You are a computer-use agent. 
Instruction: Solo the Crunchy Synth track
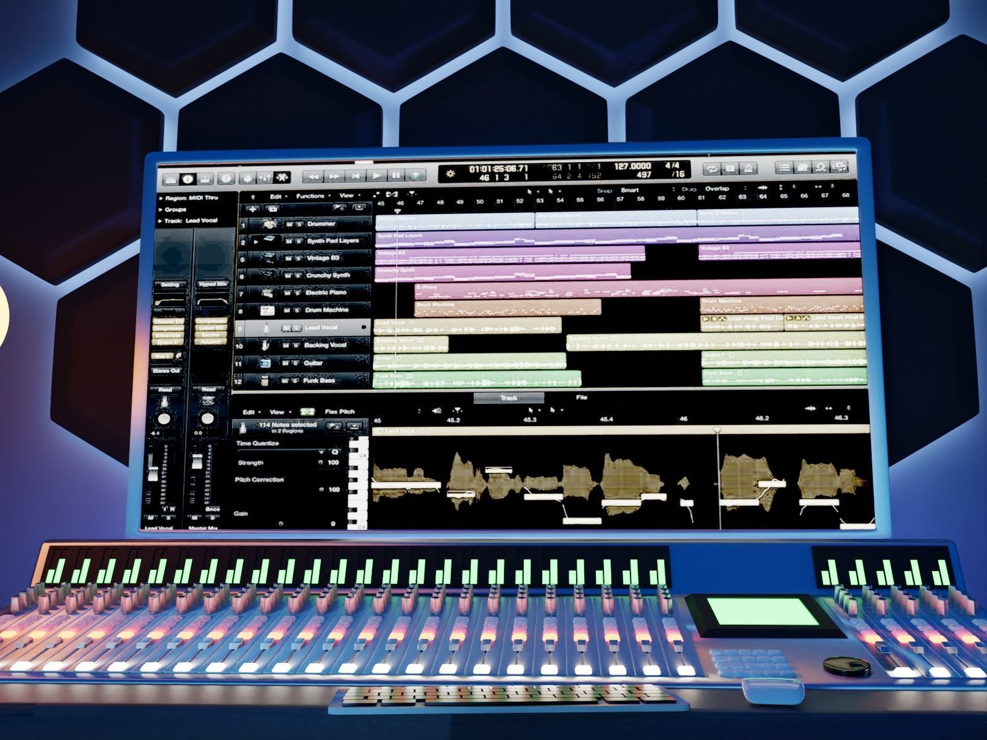[299, 276]
